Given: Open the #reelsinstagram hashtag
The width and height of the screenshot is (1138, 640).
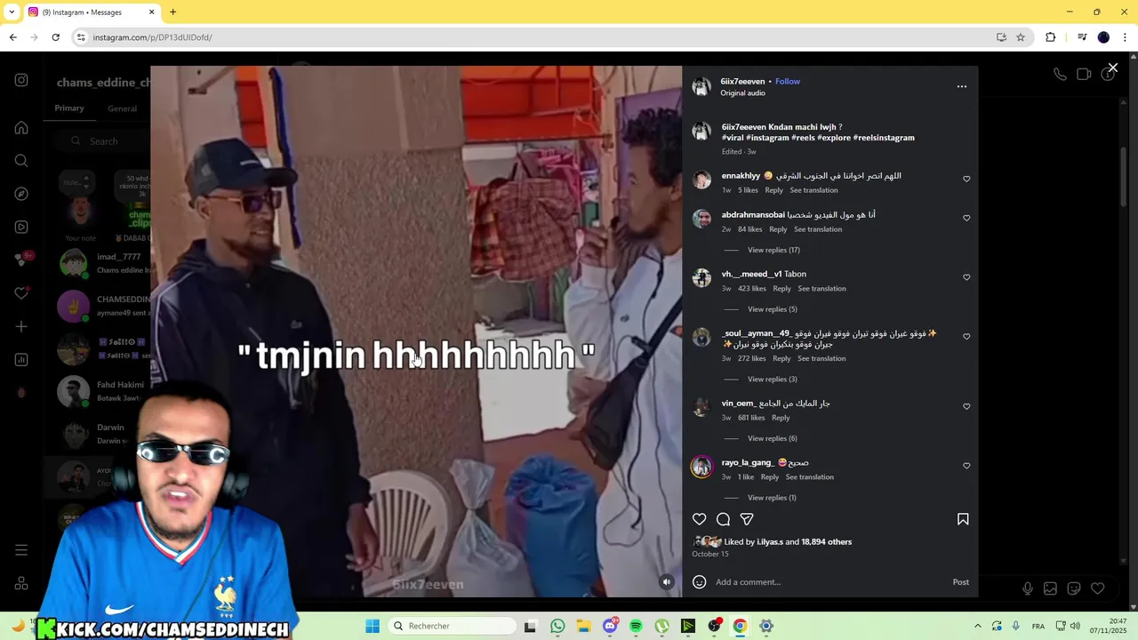Looking at the screenshot, I should pos(884,138).
